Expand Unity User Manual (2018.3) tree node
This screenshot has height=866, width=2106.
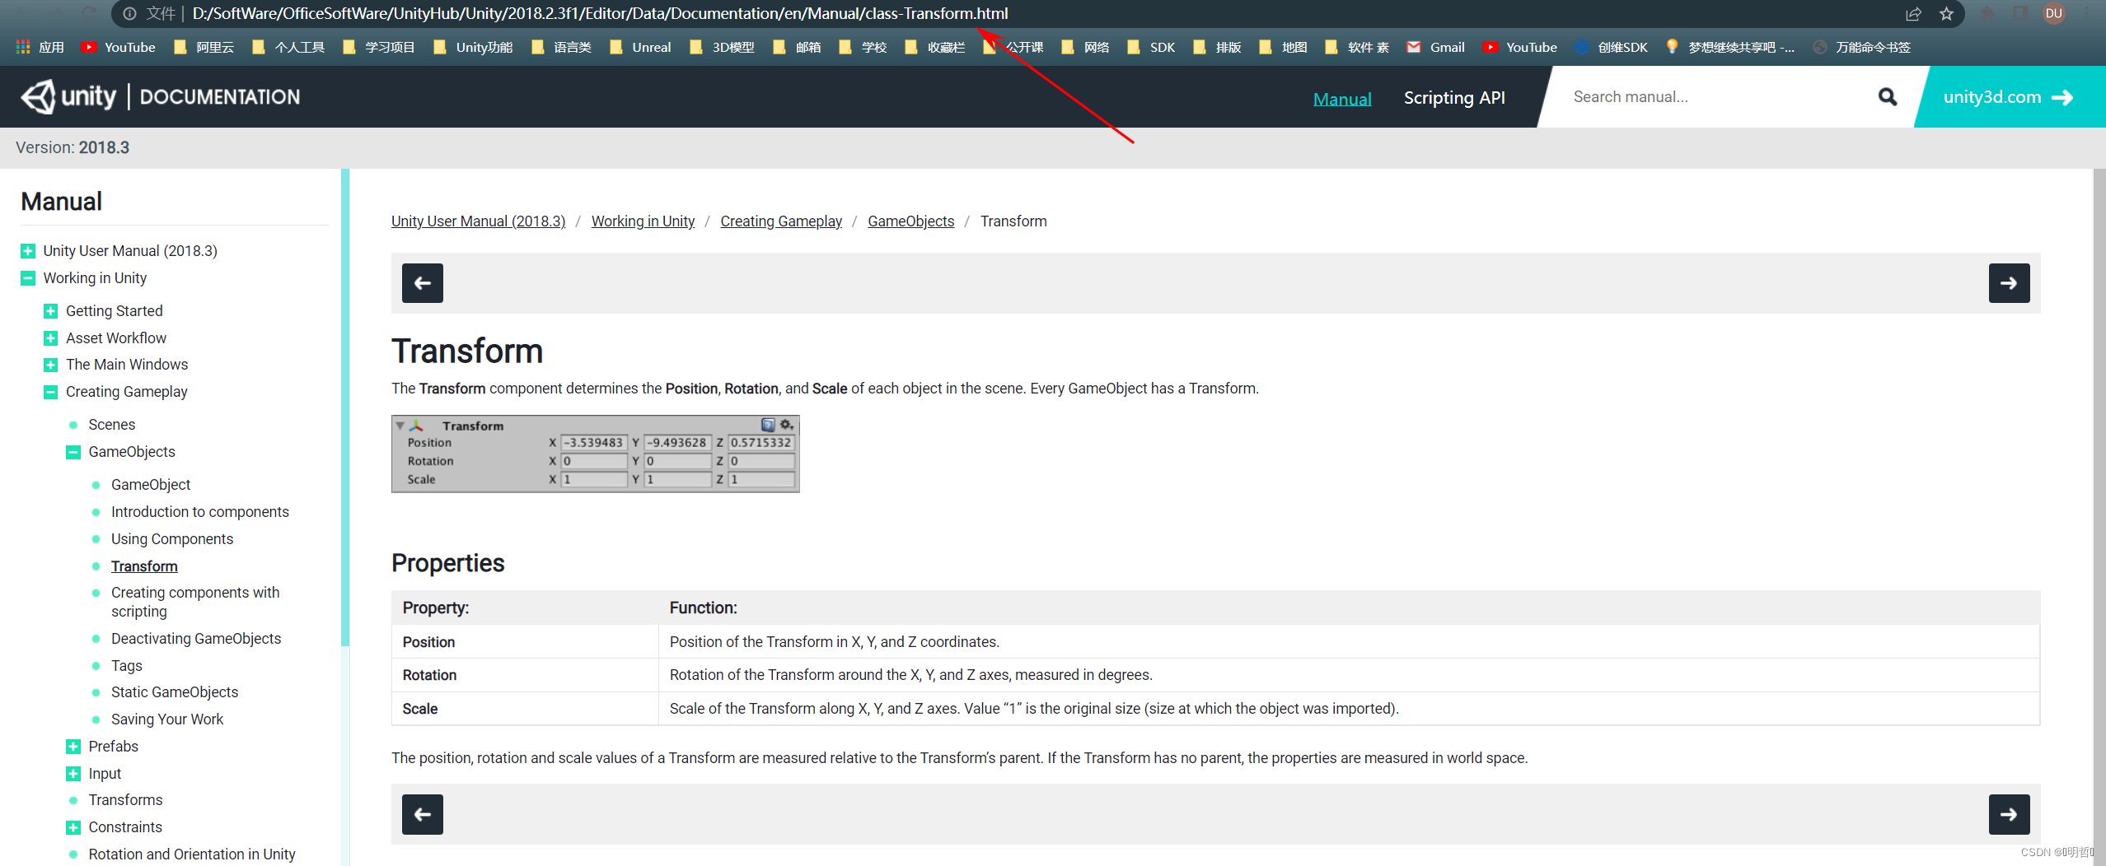[x=28, y=251]
